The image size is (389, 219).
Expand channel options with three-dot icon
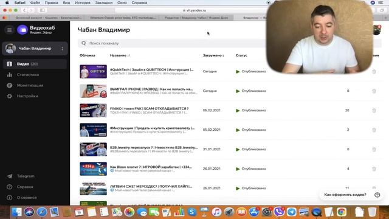coord(62,49)
